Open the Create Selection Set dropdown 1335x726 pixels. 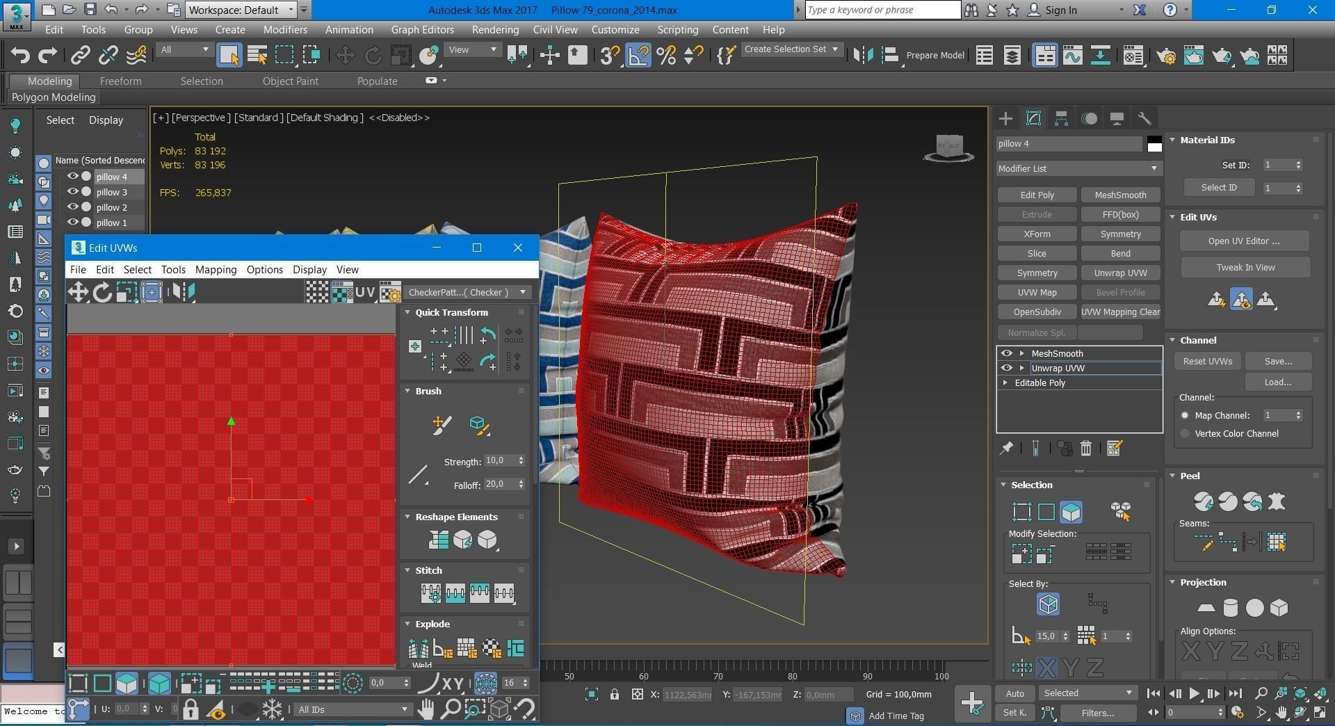tap(792, 49)
